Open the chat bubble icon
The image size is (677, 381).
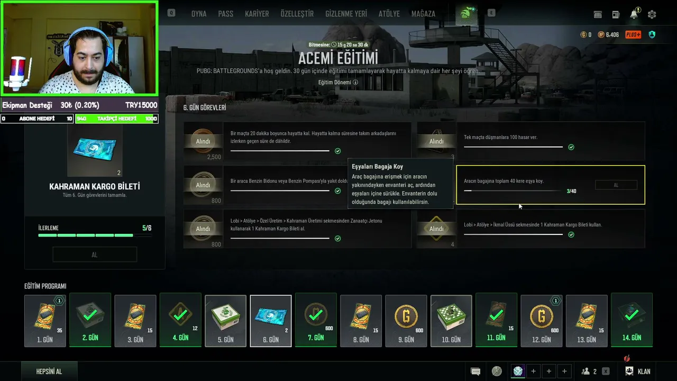click(x=475, y=371)
